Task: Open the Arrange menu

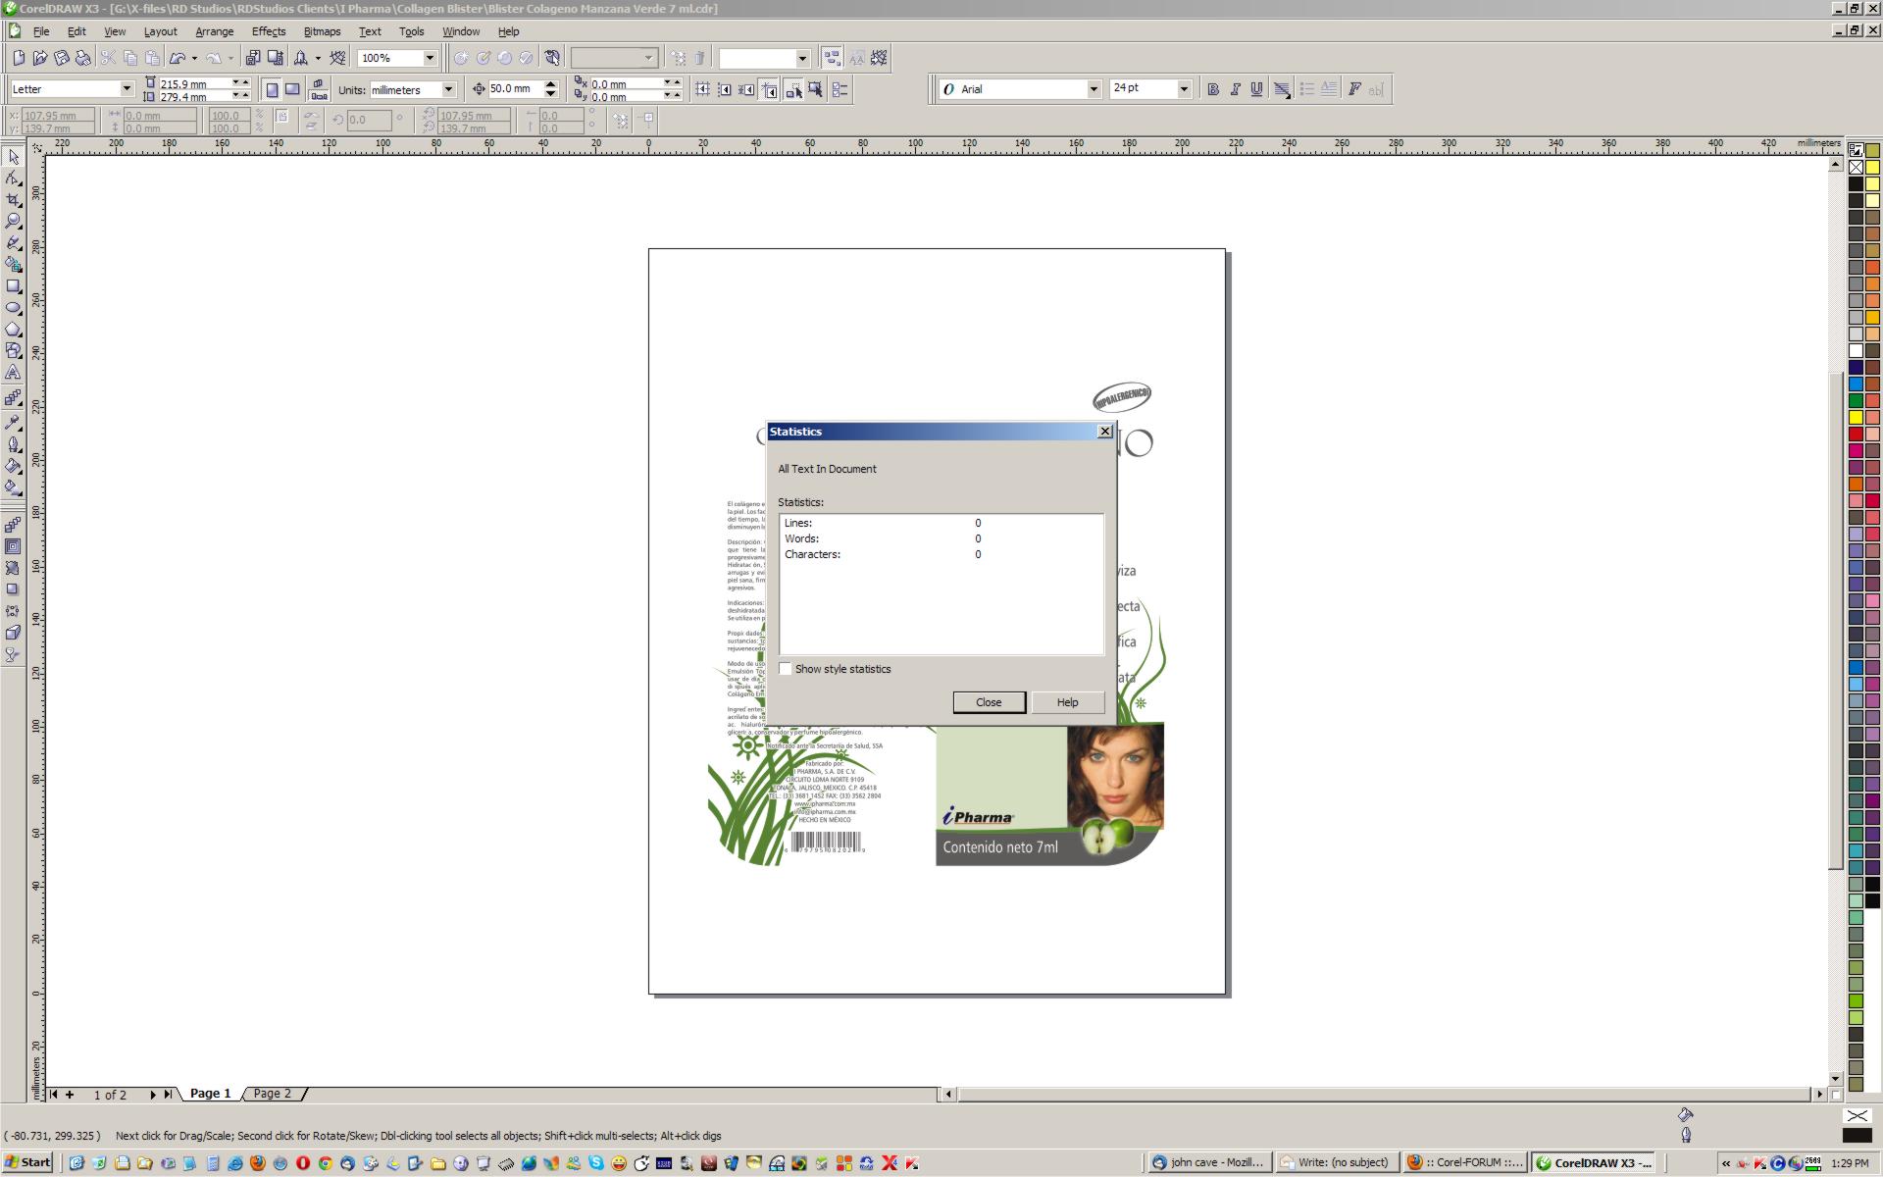Action: [x=214, y=31]
